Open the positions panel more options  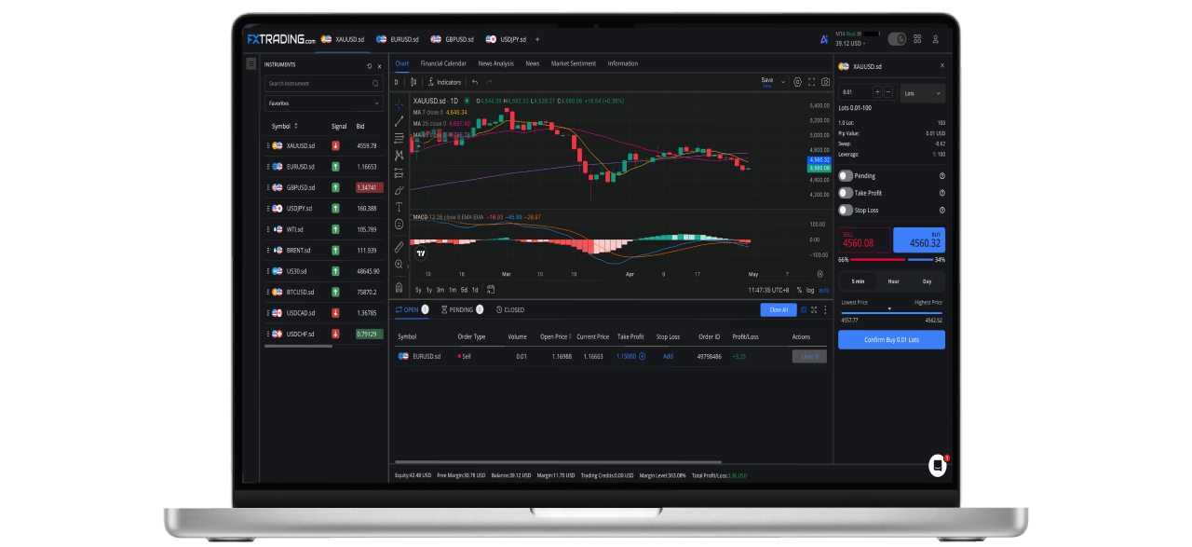(x=824, y=309)
